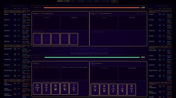Expand Group C Land Constructs badge
The image size is (176, 98).
tap(15, 83)
